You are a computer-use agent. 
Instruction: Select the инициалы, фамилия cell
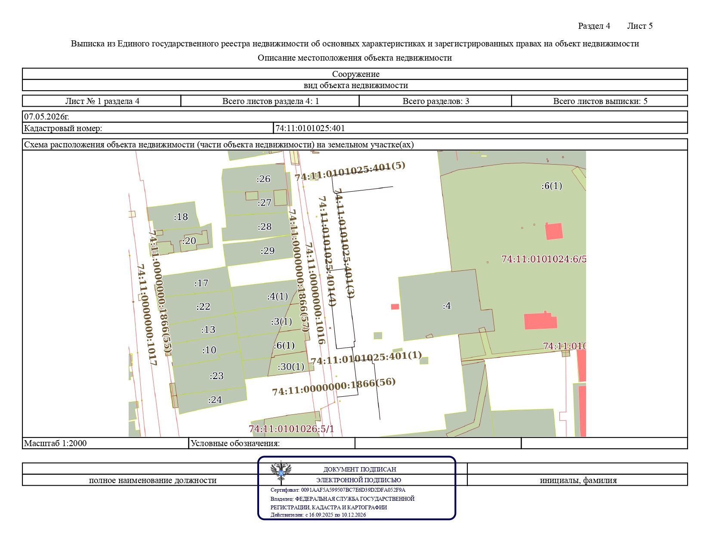[x=577, y=480]
